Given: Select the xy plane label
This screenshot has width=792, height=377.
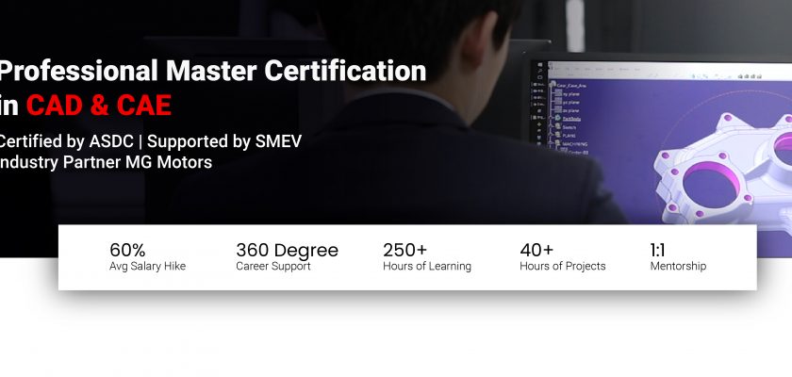Looking at the screenshot, I should [570, 94].
